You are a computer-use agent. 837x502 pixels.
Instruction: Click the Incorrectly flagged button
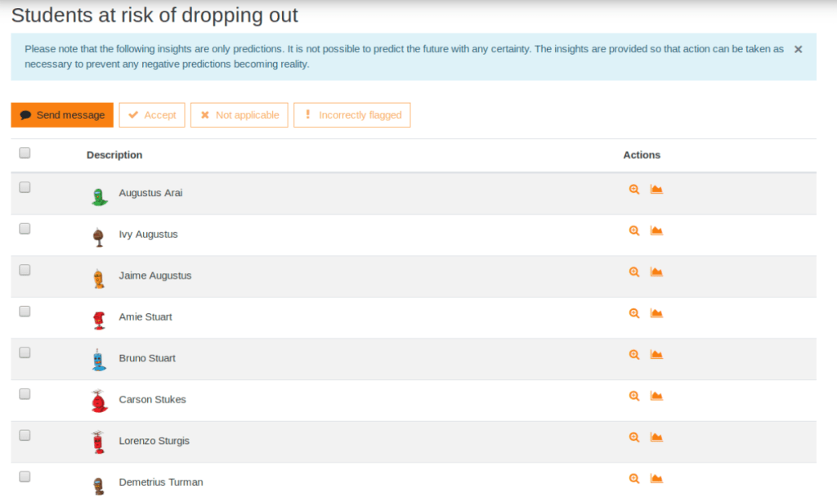click(x=351, y=115)
